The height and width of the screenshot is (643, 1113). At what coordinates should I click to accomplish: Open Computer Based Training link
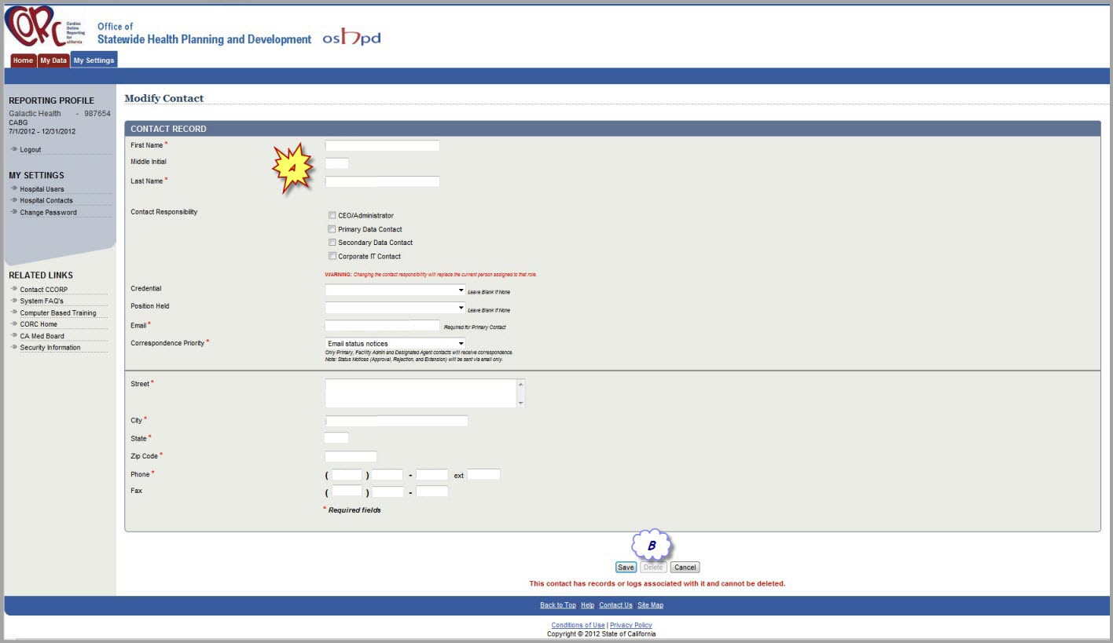point(58,312)
